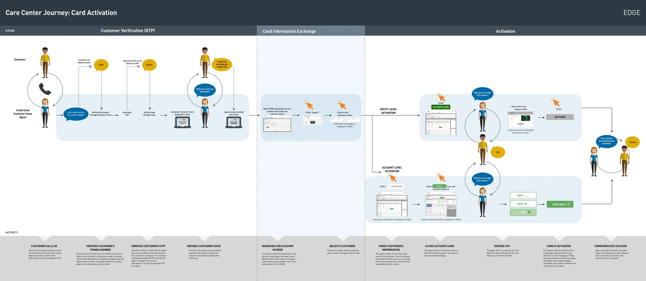Click the orange cursor above Clicks "Search"
The image size is (646, 281).
point(309,105)
